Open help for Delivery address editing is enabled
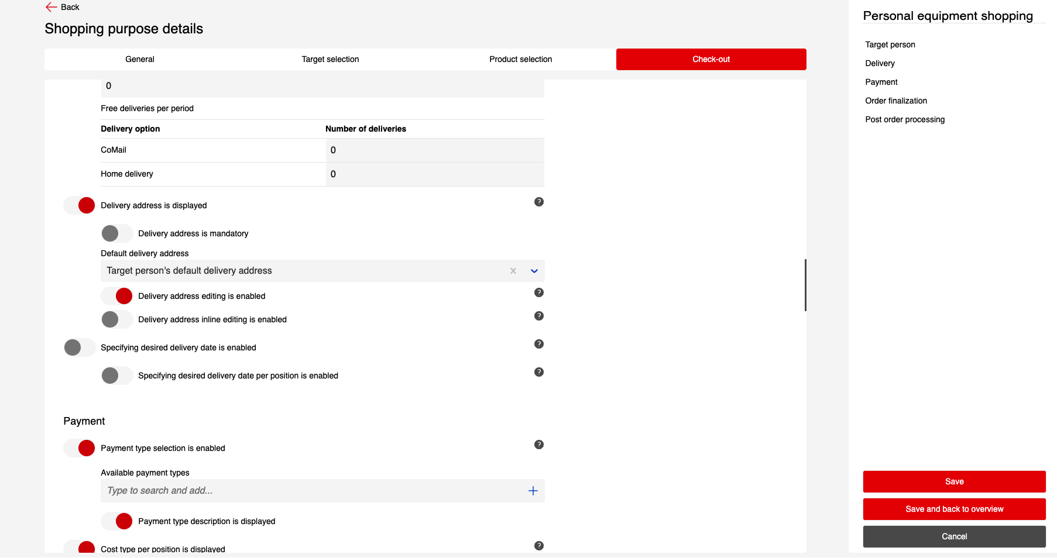1057x558 pixels. point(538,292)
